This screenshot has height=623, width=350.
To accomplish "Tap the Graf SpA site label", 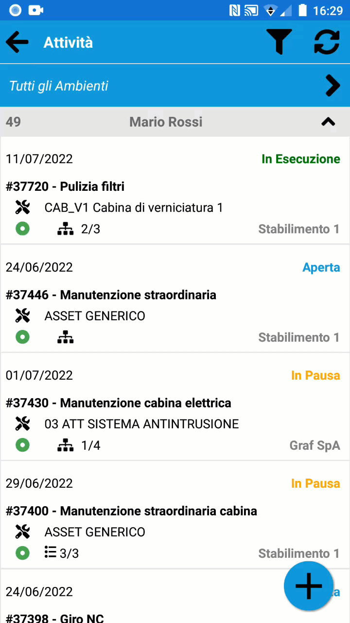I will [x=315, y=445].
